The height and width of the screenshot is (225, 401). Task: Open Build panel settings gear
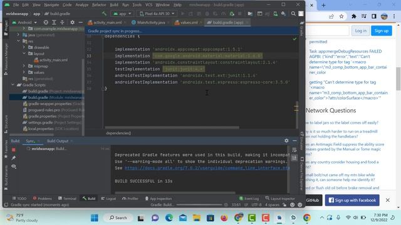286,141
